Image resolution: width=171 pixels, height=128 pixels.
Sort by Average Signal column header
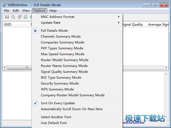point(158,24)
